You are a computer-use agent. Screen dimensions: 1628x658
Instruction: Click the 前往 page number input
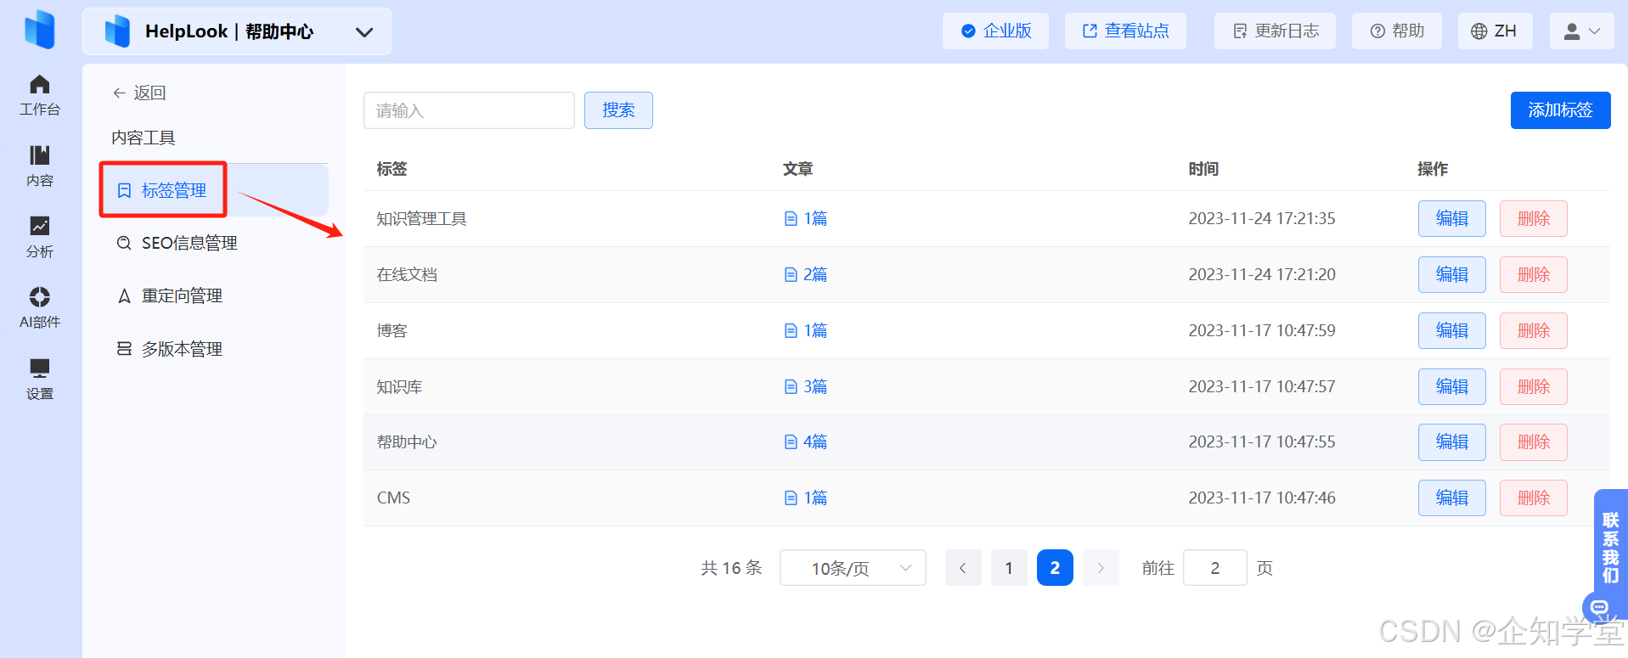(x=1215, y=568)
